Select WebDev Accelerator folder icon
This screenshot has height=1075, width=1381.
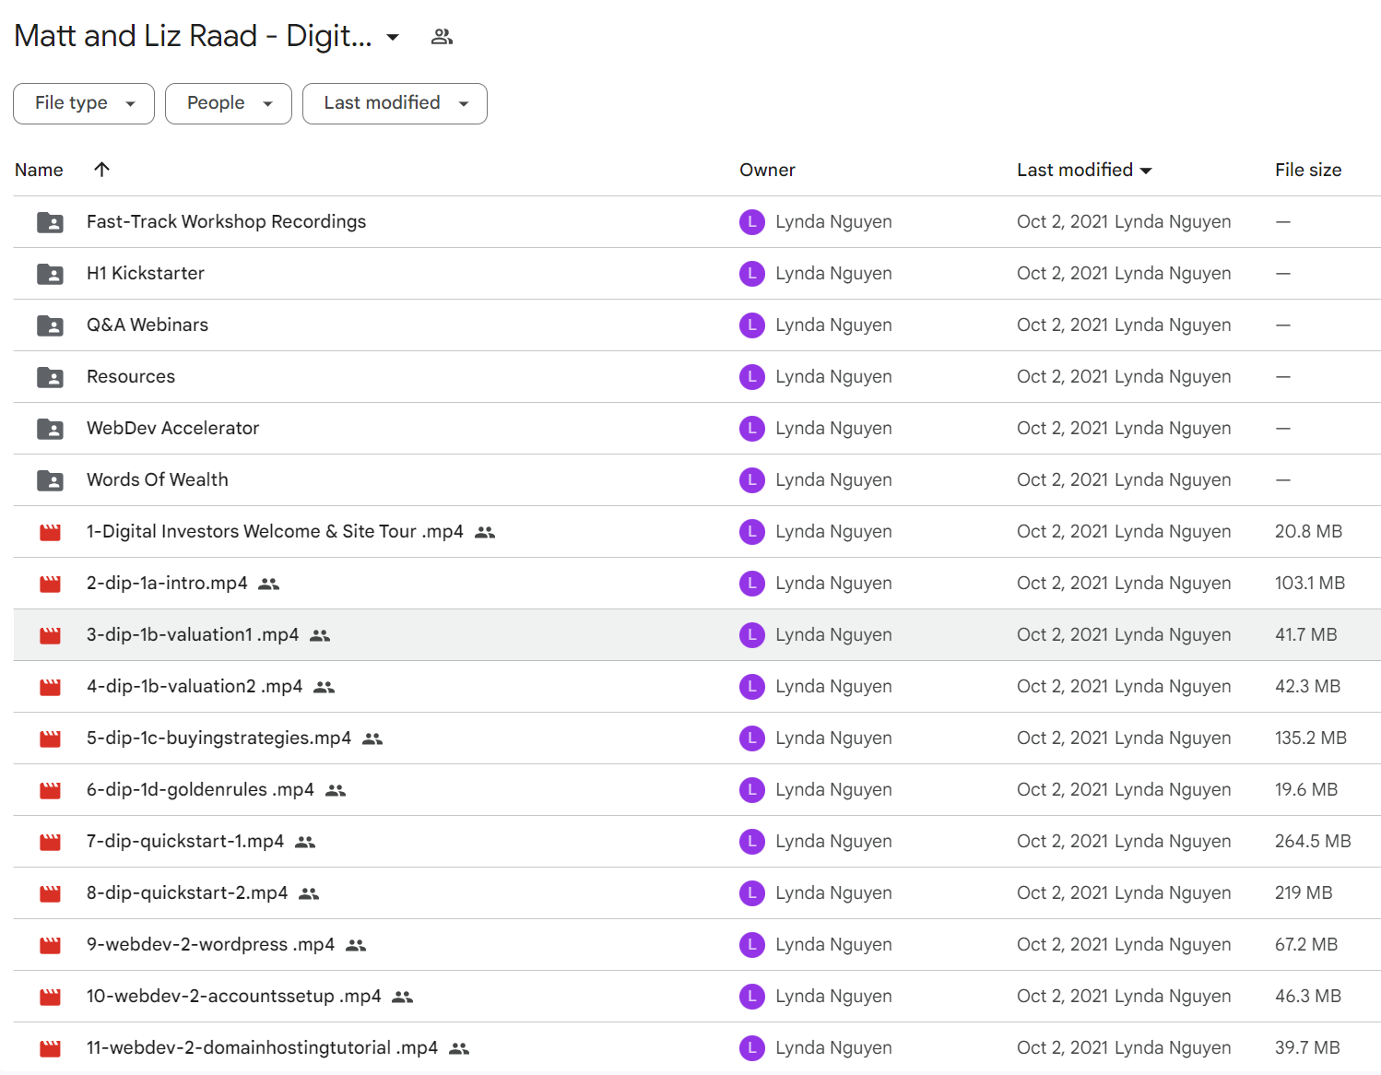pyautogui.click(x=50, y=429)
